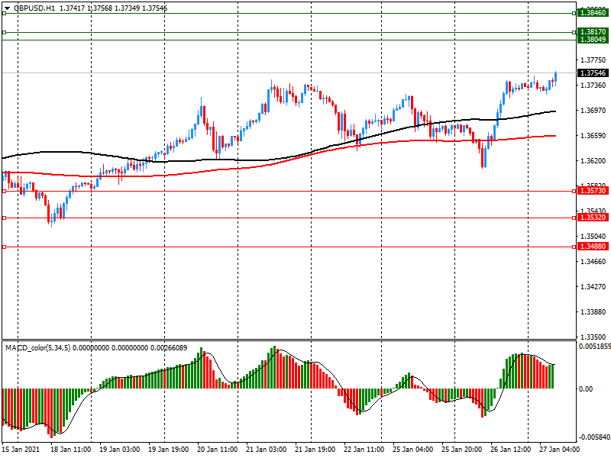Click the 21 Jan 03:00 time label
The width and height of the screenshot is (611, 458).
(266, 450)
